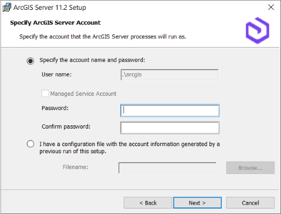The image size is (281, 214).
Task: Click the 'I have a configuration file' label text
Action: tap(130, 148)
